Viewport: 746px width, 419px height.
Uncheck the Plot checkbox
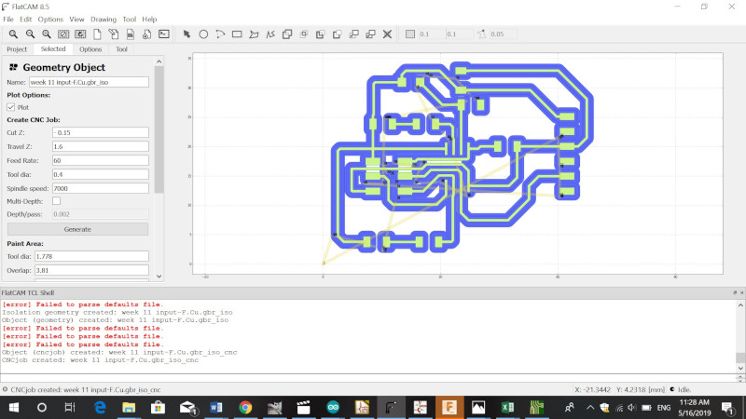click(11, 107)
